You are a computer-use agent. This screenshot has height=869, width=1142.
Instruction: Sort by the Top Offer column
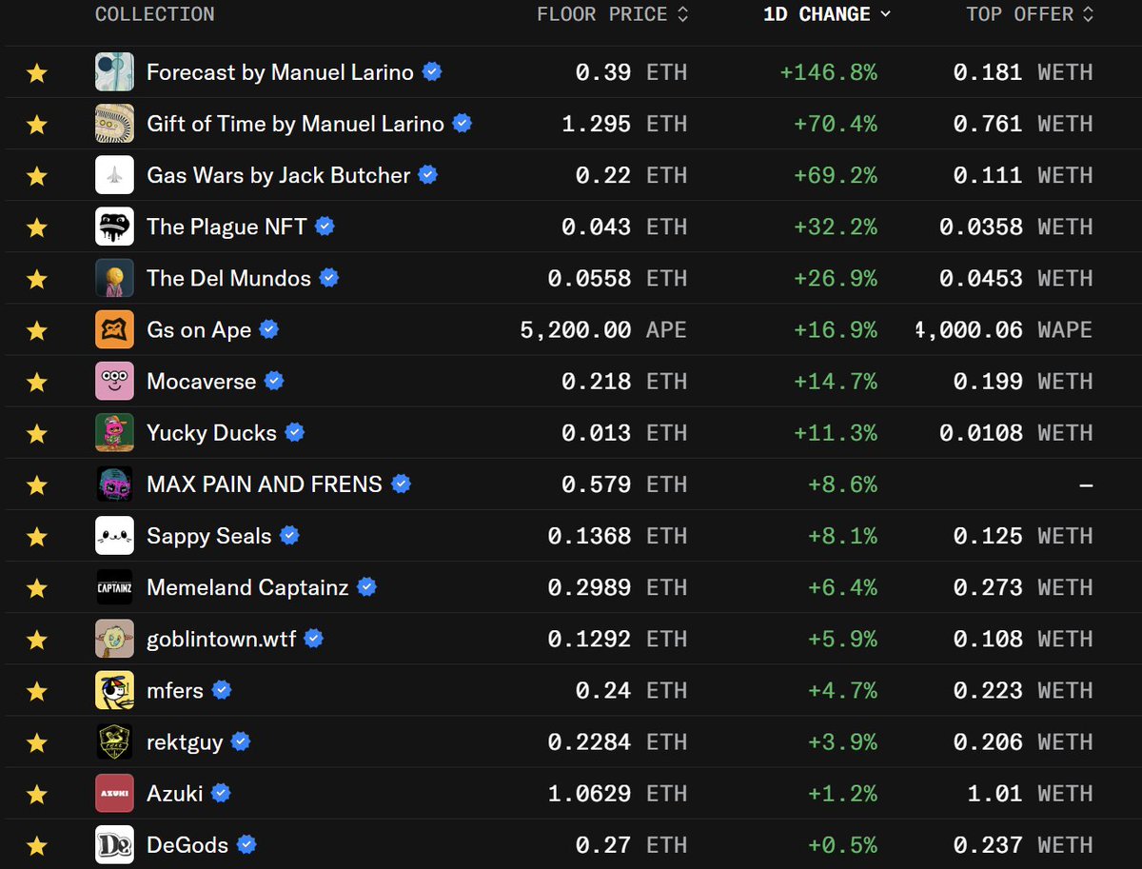pyautogui.click(x=1030, y=14)
